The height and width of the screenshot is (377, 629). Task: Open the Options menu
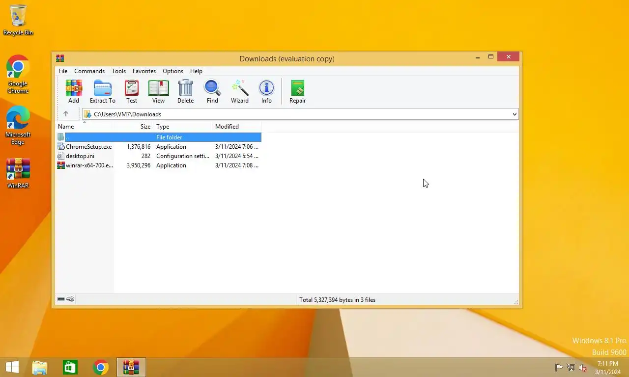[x=173, y=71]
